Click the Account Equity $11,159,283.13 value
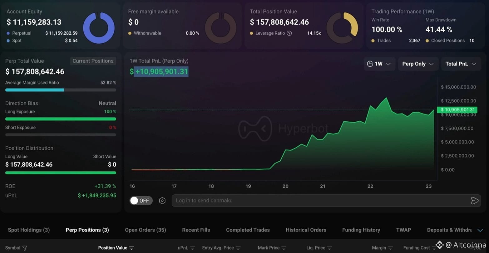The image size is (489, 253). click(34, 22)
